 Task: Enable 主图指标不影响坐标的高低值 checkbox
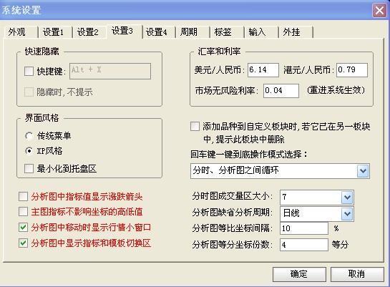click(x=23, y=212)
